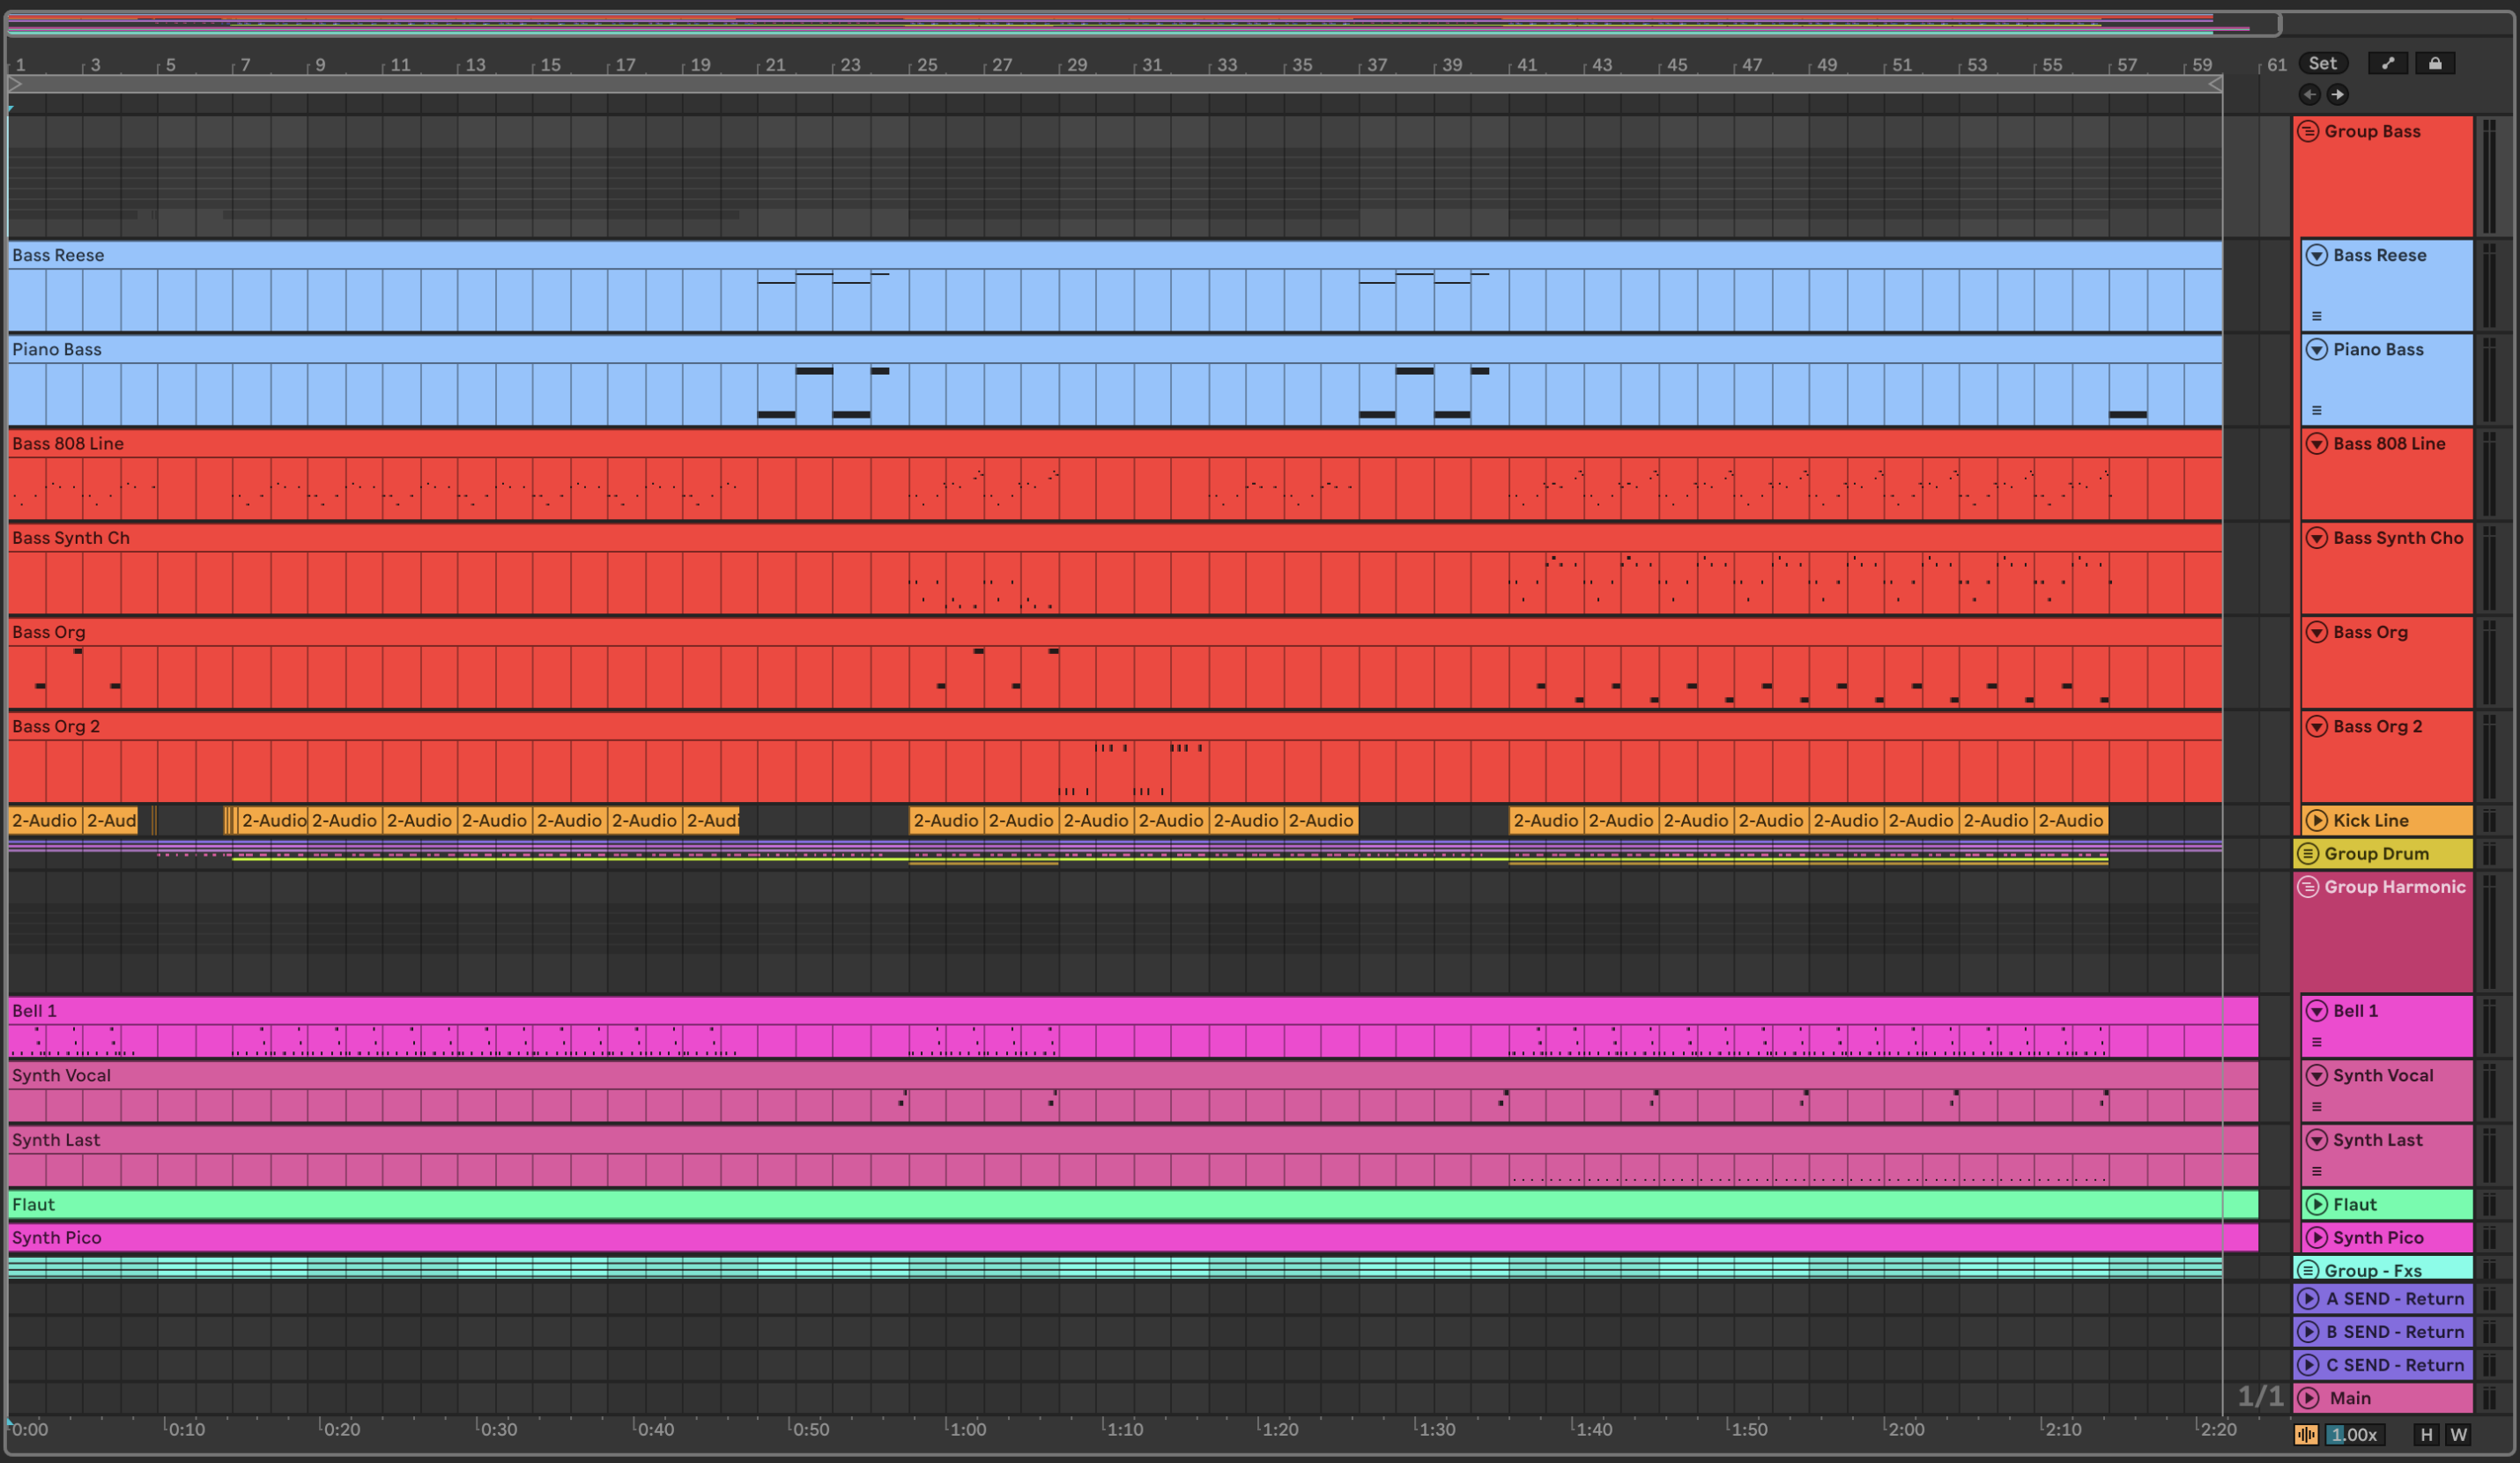Expand the Flaut track arrow
This screenshot has height=1463, width=2520.
(x=2316, y=1204)
